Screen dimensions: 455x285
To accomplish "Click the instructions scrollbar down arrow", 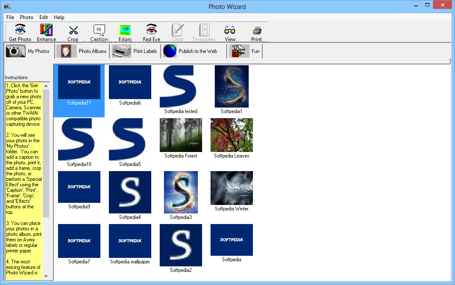I will [46, 276].
